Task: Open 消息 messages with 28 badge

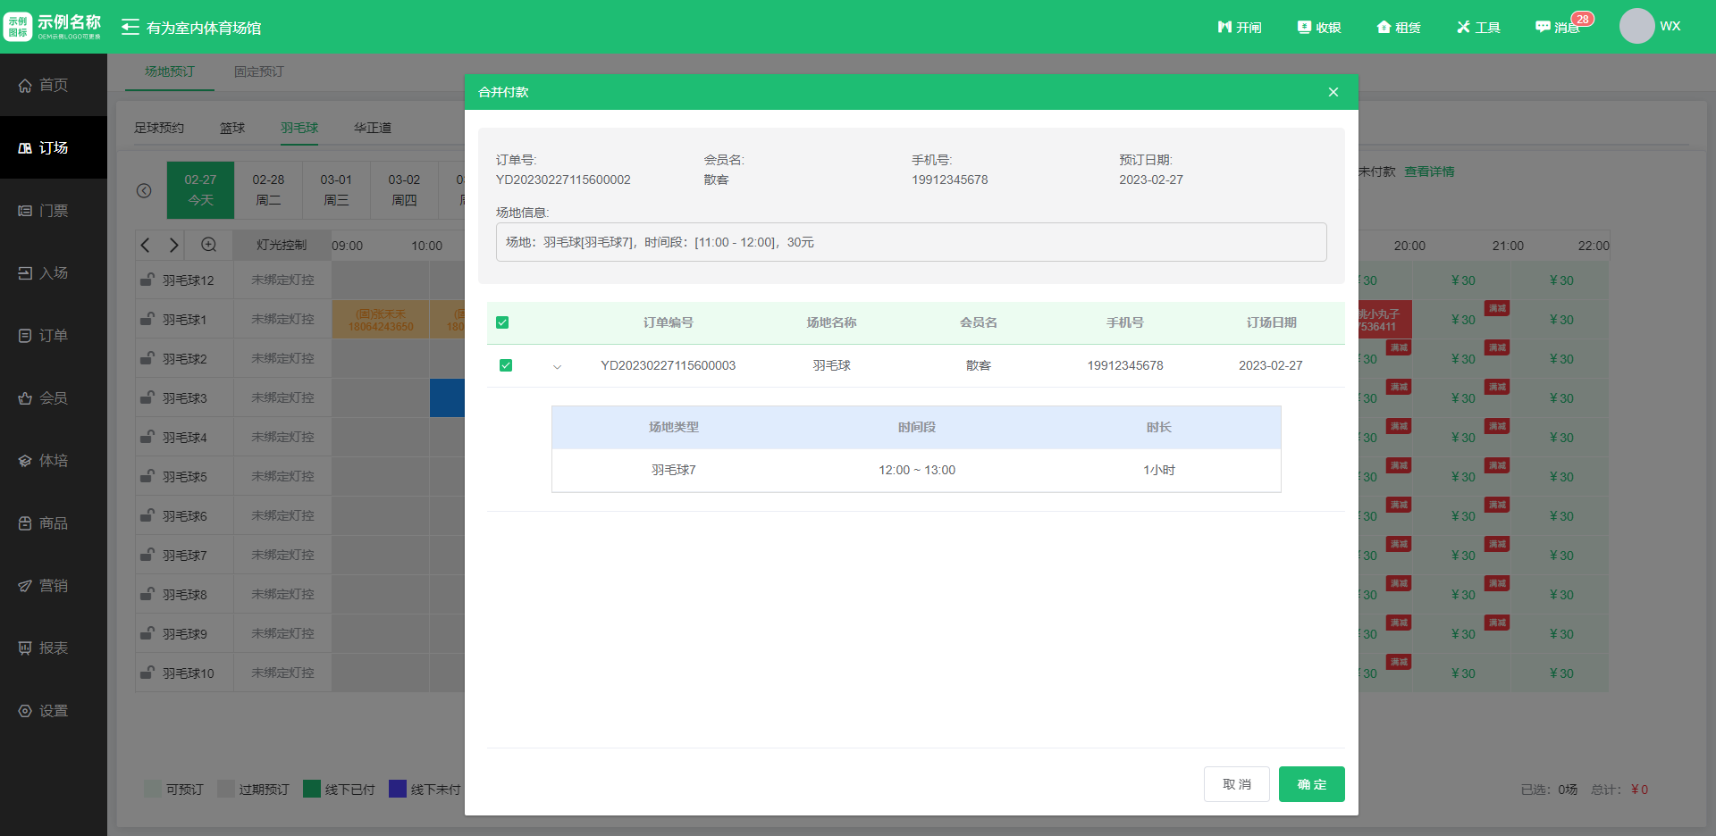Action: (x=1543, y=28)
